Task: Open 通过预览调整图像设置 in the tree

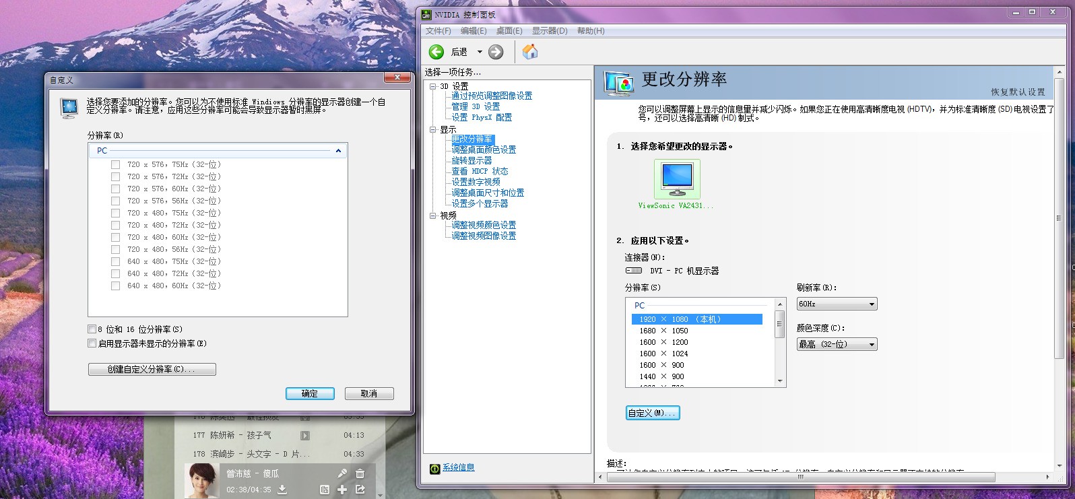Action: tap(492, 96)
